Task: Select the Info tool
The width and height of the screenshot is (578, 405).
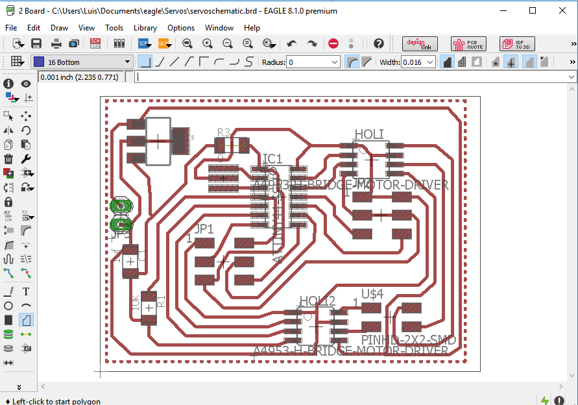Action: [8, 84]
